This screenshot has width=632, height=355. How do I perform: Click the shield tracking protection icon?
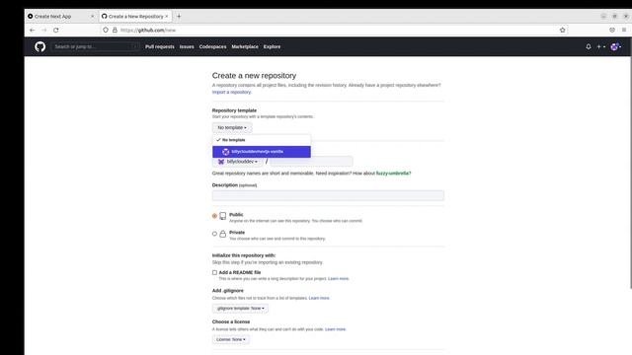106,30
